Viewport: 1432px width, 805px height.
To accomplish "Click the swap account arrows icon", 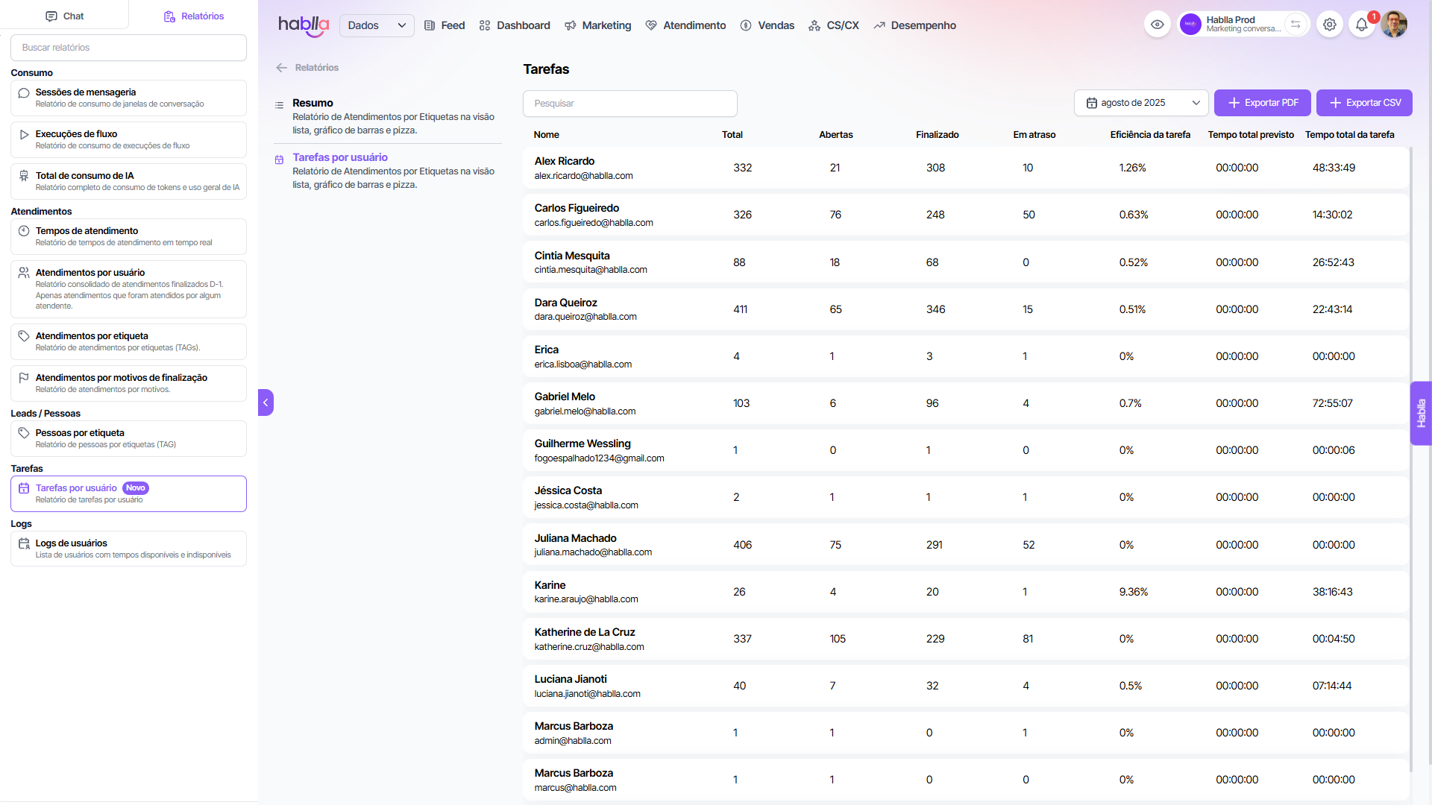I will pyautogui.click(x=1296, y=25).
